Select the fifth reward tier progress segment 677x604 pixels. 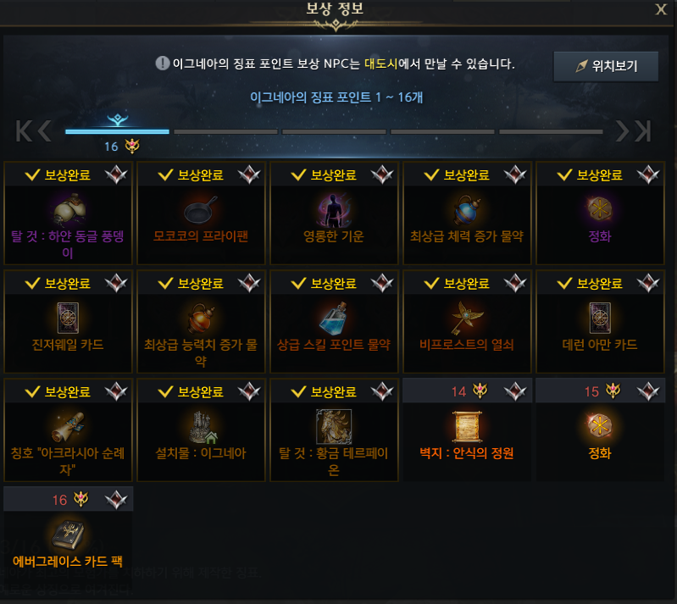point(551,131)
